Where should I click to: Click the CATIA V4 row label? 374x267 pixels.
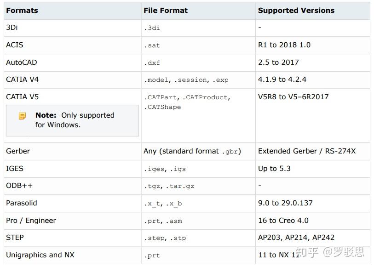(x=23, y=80)
